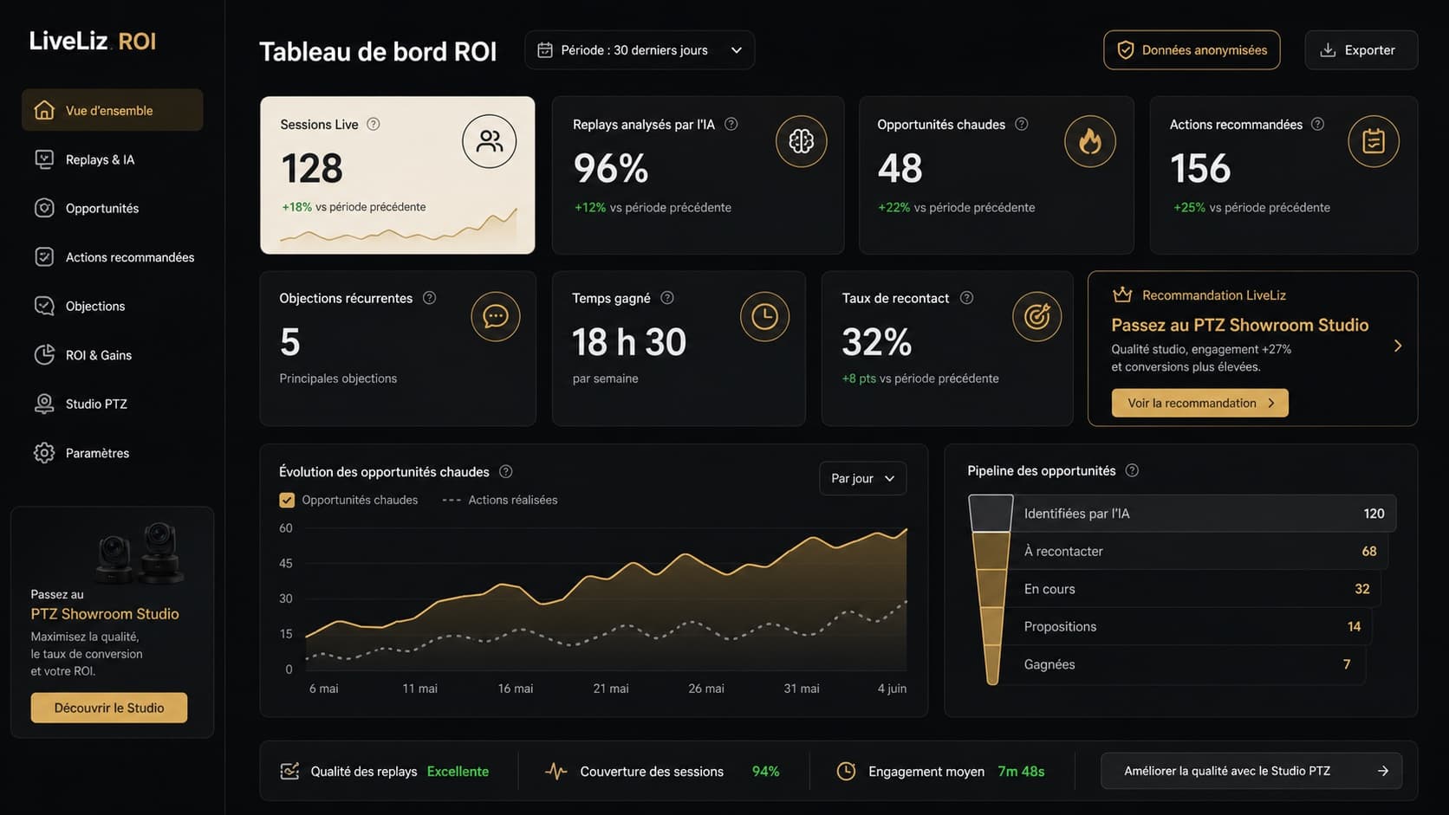
Task: Click the speech bubble icon on Objections récurrentes
Action: [496, 316]
